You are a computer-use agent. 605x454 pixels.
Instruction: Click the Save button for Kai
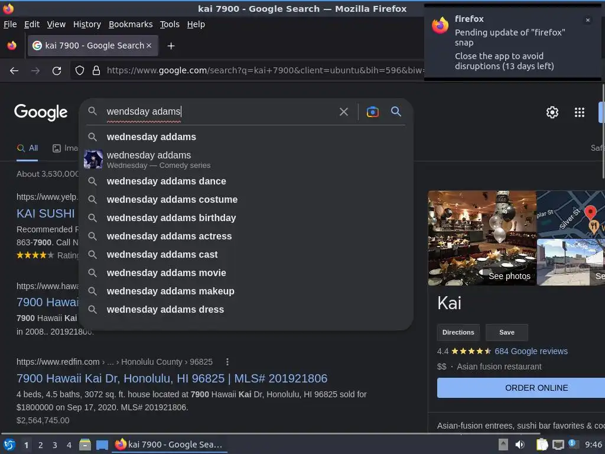click(x=506, y=332)
